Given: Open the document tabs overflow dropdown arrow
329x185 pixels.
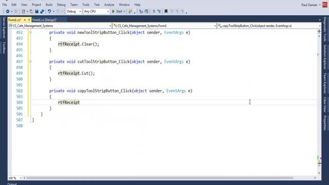Looking at the screenshot, I should coord(320,20).
